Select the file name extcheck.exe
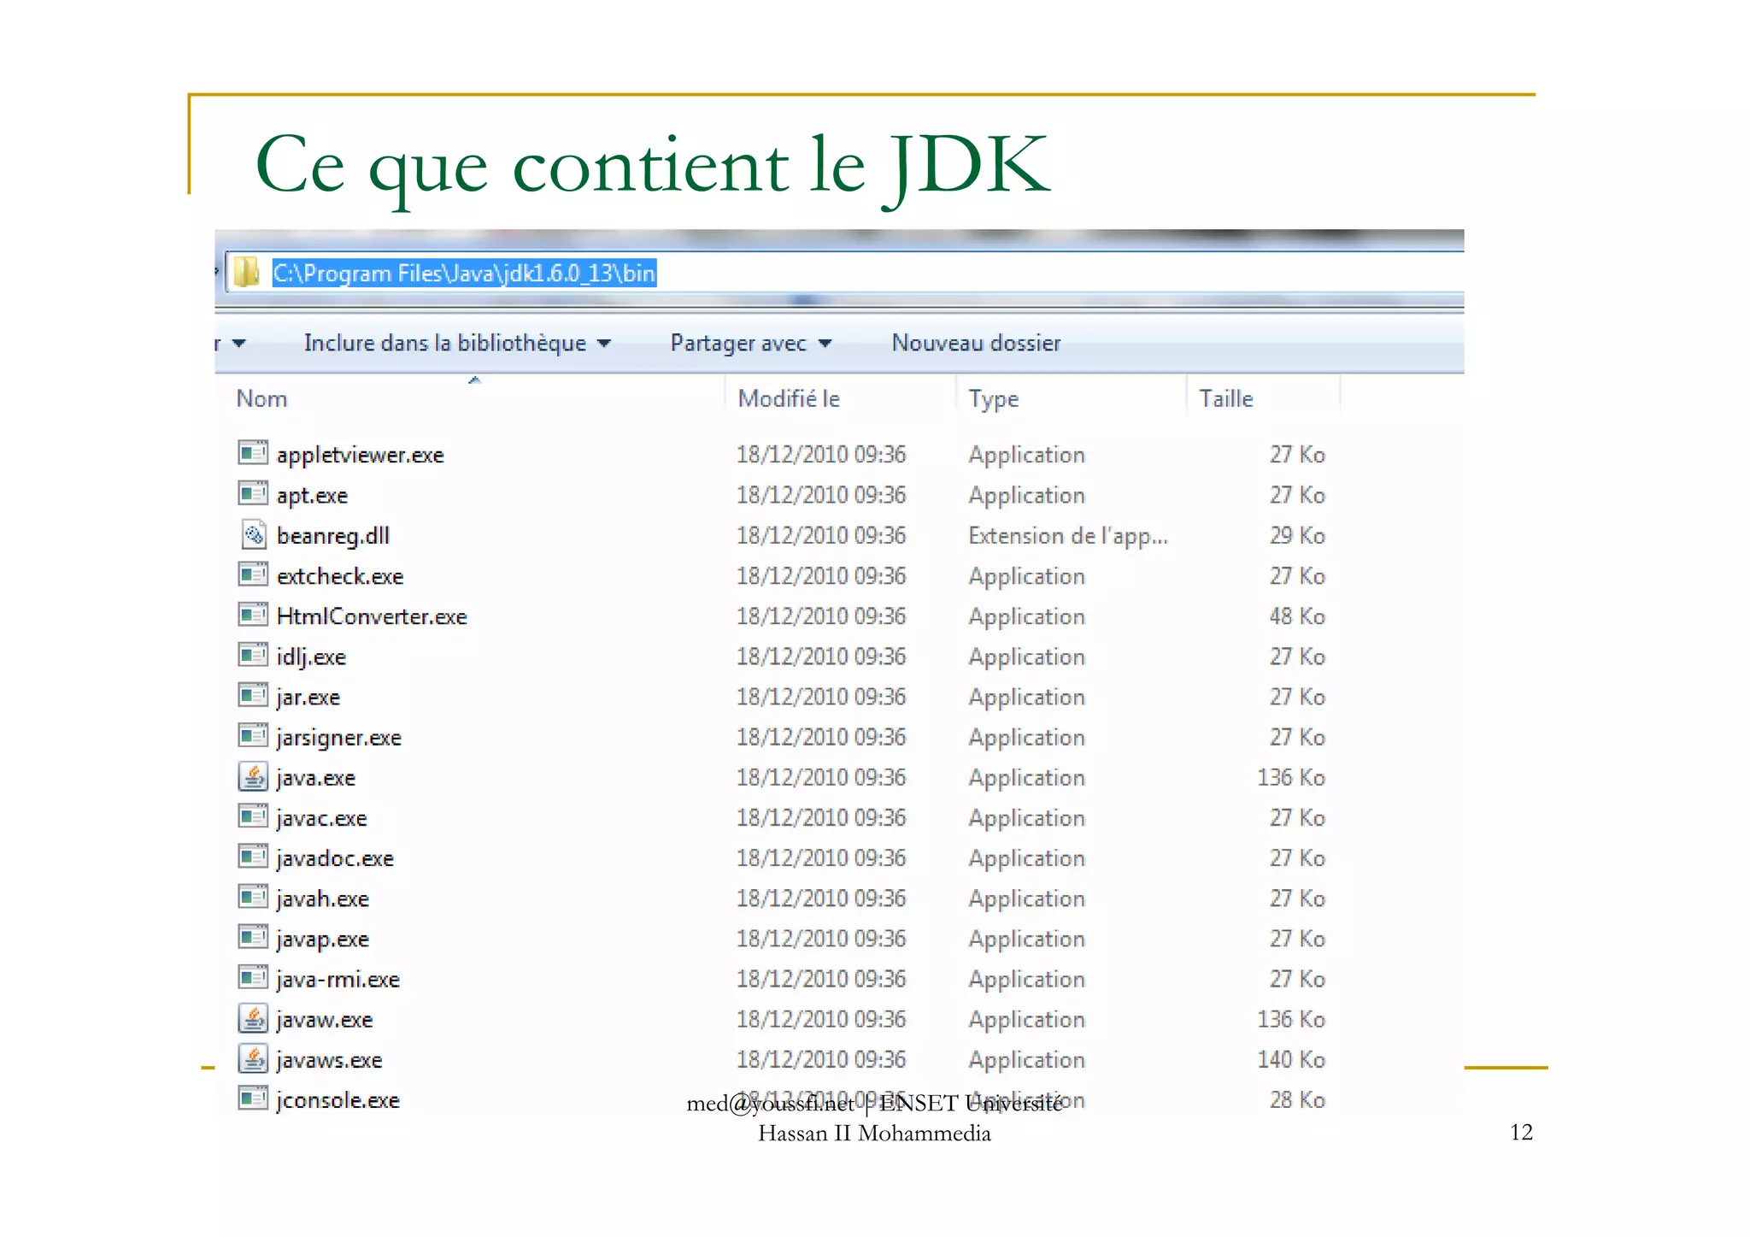Screen dimensions: 1750x1237 click(340, 576)
